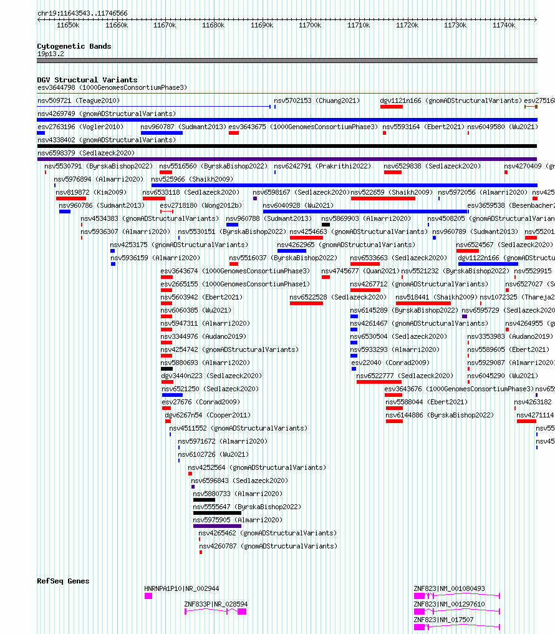Select nsv4338402 black variant bar
Screen dimensions: 555x634
[287, 146]
